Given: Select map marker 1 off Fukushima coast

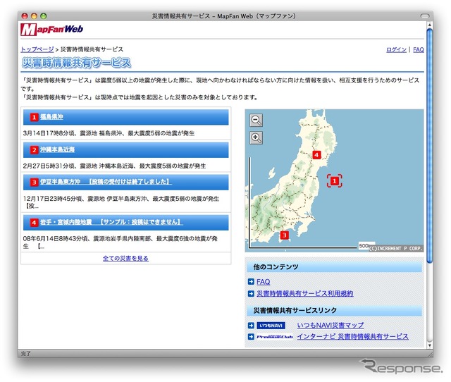Looking at the screenshot, I should coord(335,181).
